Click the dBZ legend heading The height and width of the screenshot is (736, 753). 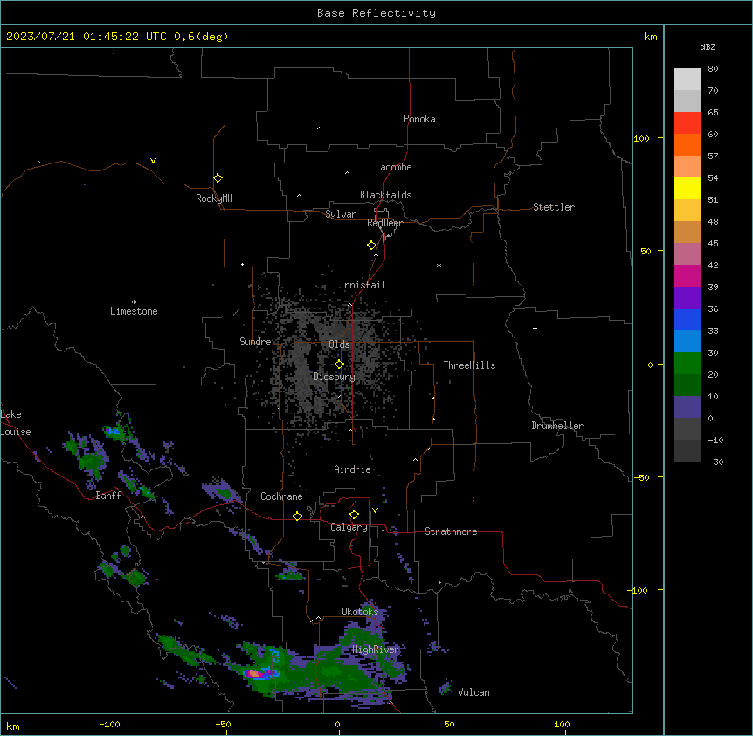(x=708, y=46)
